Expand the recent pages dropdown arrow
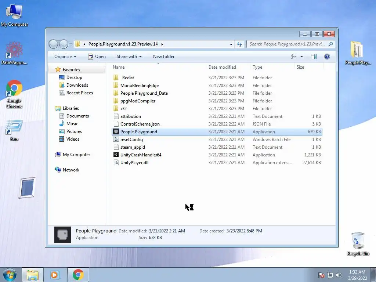376x282 pixels. point(71,44)
